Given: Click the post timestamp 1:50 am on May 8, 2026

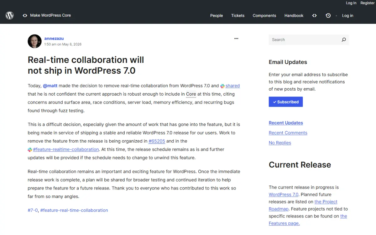Looking at the screenshot, I should [63, 44].
